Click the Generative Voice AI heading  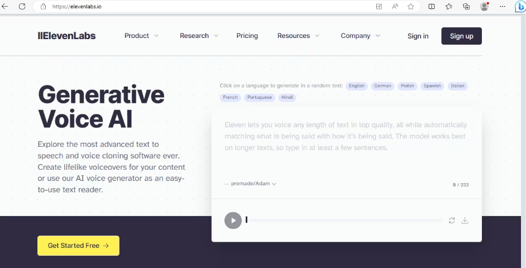101,107
